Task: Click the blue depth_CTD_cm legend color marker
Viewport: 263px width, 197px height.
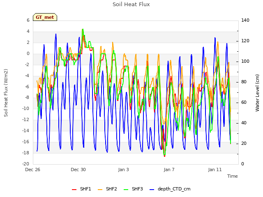Action: click(152, 190)
